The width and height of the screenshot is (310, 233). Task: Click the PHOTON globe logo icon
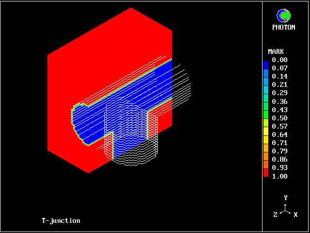coord(283,16)
